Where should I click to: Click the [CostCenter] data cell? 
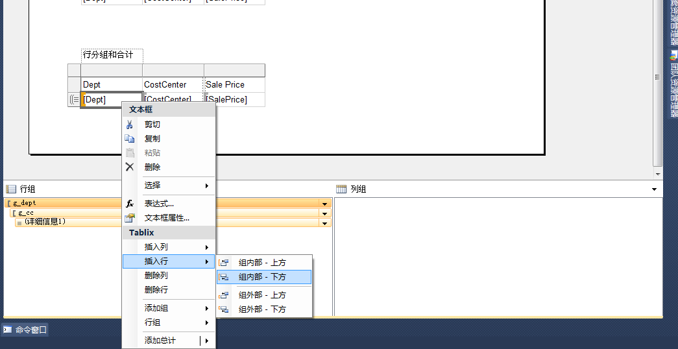[x=173, y=100]
